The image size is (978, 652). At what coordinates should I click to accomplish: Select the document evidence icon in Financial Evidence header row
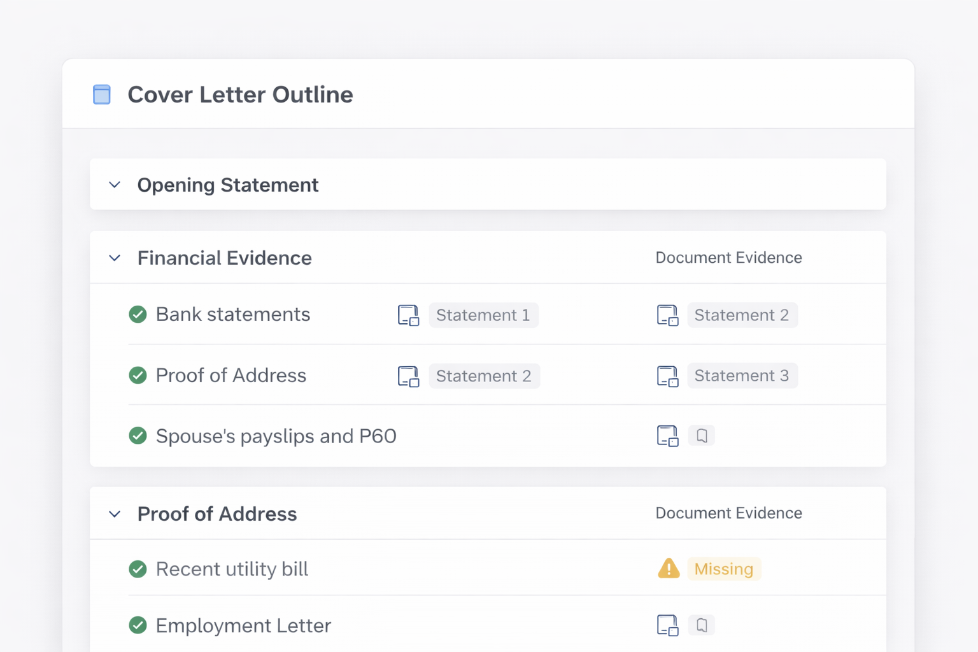click(x=728, y=257)
